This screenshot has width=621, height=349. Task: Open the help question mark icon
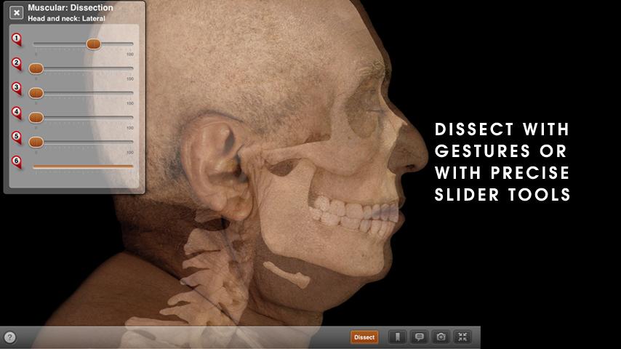point(10,337)
